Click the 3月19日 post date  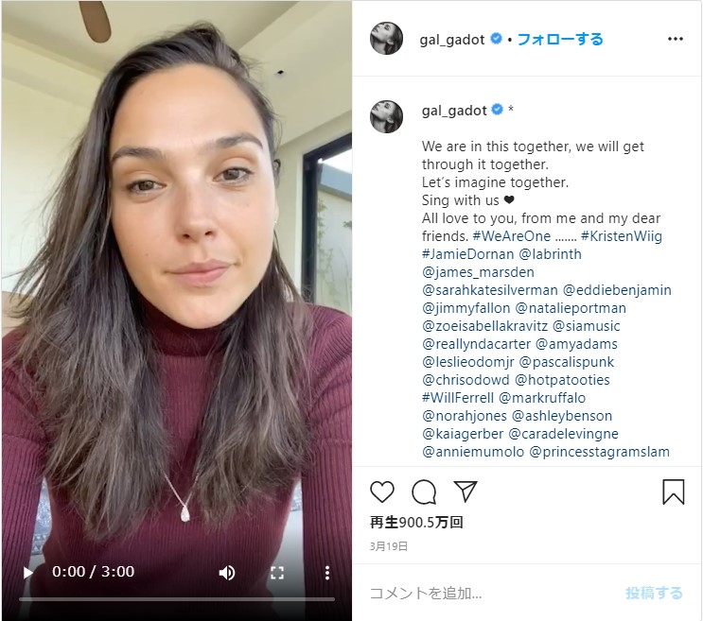pos(389,546)
